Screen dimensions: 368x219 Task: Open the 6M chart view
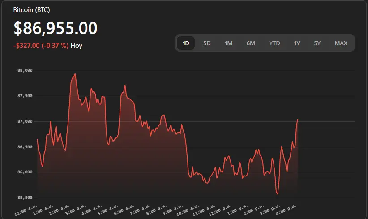coord(251,43)
